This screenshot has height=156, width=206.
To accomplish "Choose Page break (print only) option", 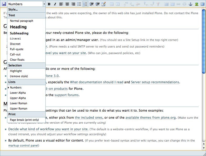I will (24, 120).
